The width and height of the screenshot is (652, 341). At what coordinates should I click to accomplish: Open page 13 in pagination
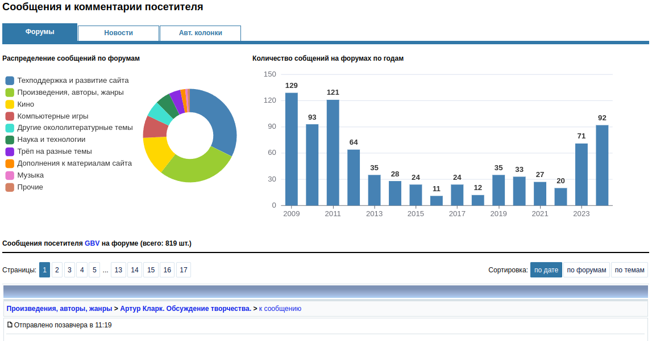118,270
